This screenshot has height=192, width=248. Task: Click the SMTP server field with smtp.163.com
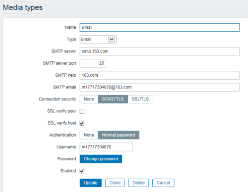coord(159,51)
